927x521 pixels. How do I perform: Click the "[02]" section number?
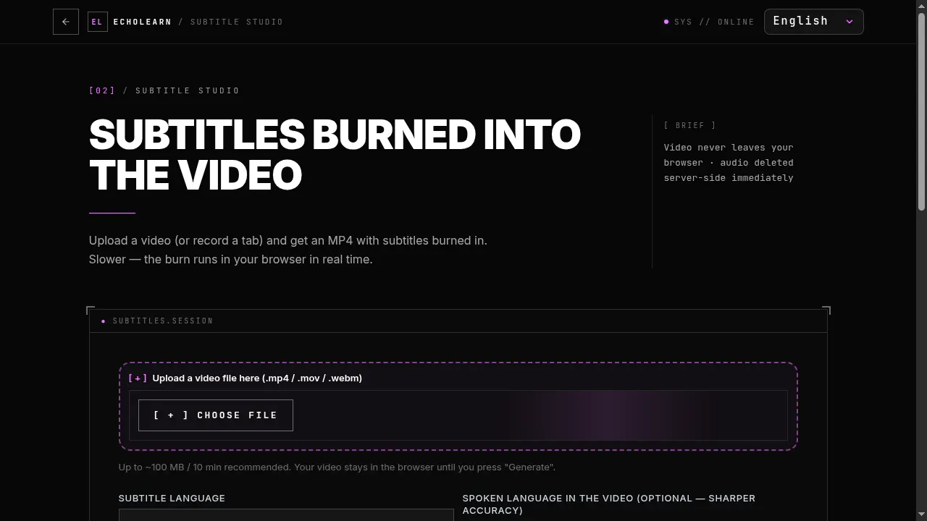102,90
